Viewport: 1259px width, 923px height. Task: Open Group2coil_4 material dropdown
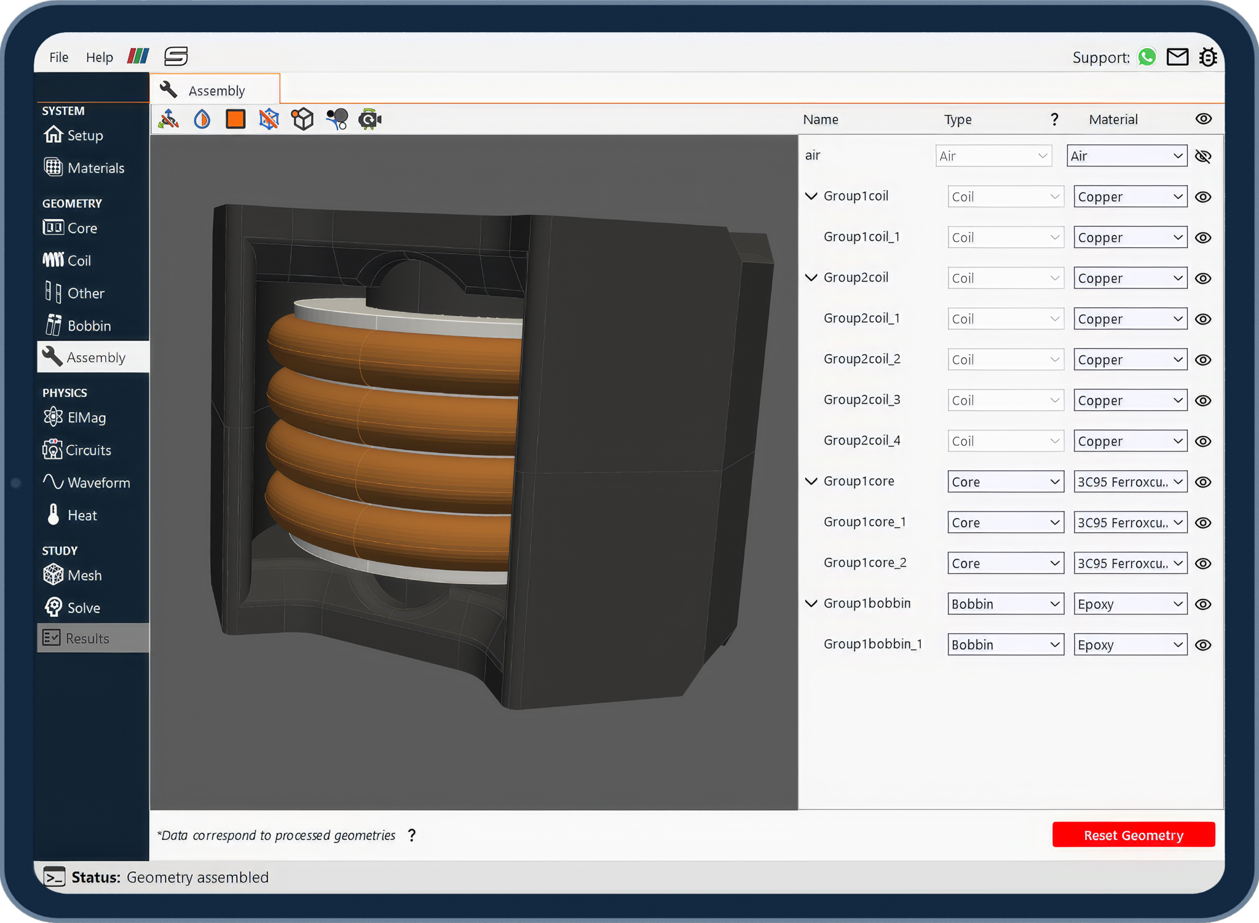coord(1130,442)
